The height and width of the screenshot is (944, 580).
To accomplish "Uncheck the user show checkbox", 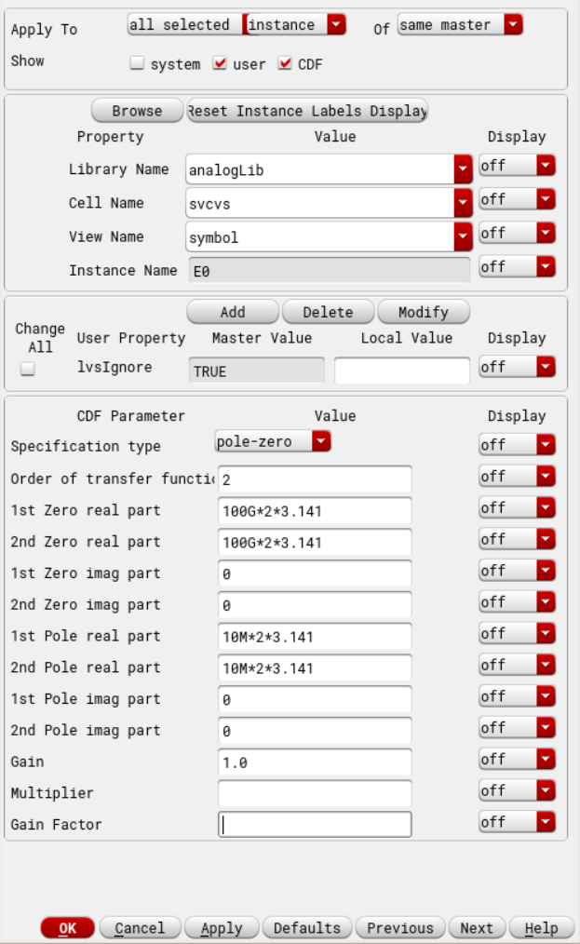I will click(x=220, y=63).
